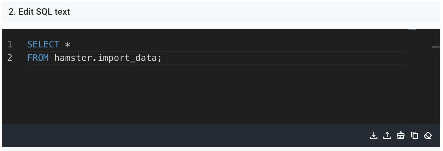Click the code minimap preview at top right
The height and width of the screenshot is (151, 443).
(412, 29)
